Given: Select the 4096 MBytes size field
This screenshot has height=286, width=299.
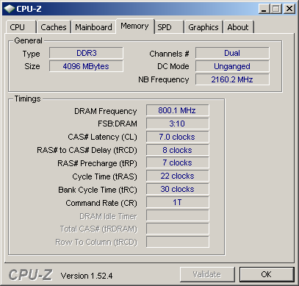Looking at the screenshot, I should (86, 66).
